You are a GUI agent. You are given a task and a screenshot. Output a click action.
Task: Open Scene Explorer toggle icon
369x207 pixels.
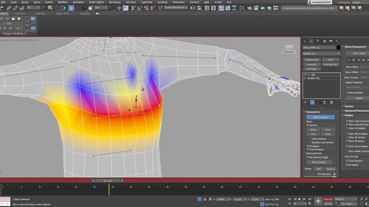[x=207, y=8]
